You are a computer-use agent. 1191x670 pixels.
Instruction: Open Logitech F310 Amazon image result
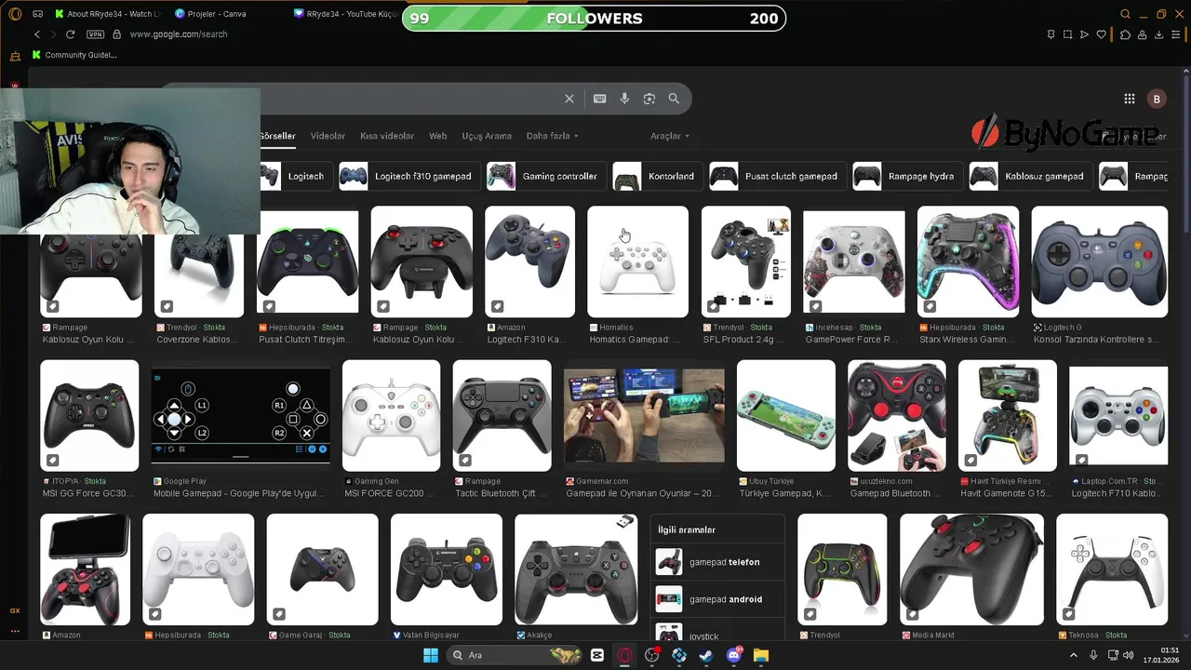(x=529, y=261)
